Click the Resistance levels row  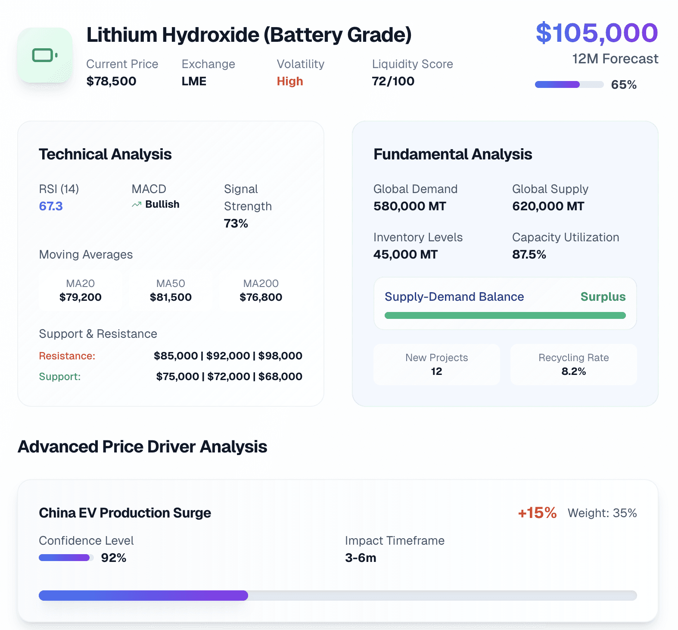(x=171, y=356)
